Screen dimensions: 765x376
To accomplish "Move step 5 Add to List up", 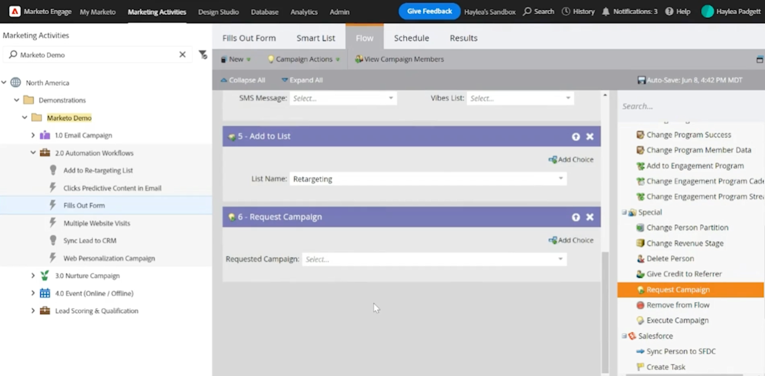I will coord(576,137).
